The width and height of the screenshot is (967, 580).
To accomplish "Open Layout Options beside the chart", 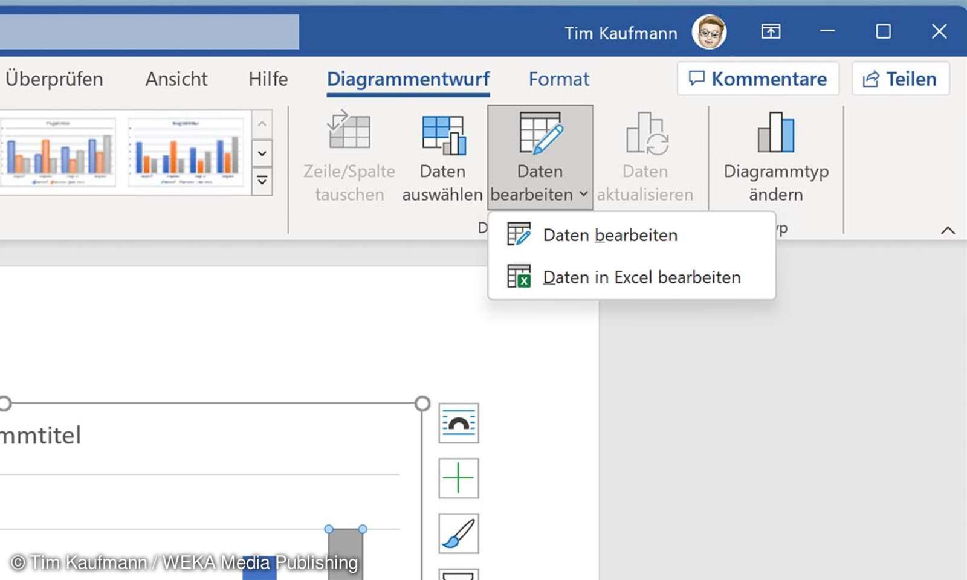I will (x=458, y=423).
